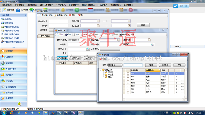This screenshot has height=115, width=205.
Task: Click 添加 in the order form toolbar
Action: (60, 35)
